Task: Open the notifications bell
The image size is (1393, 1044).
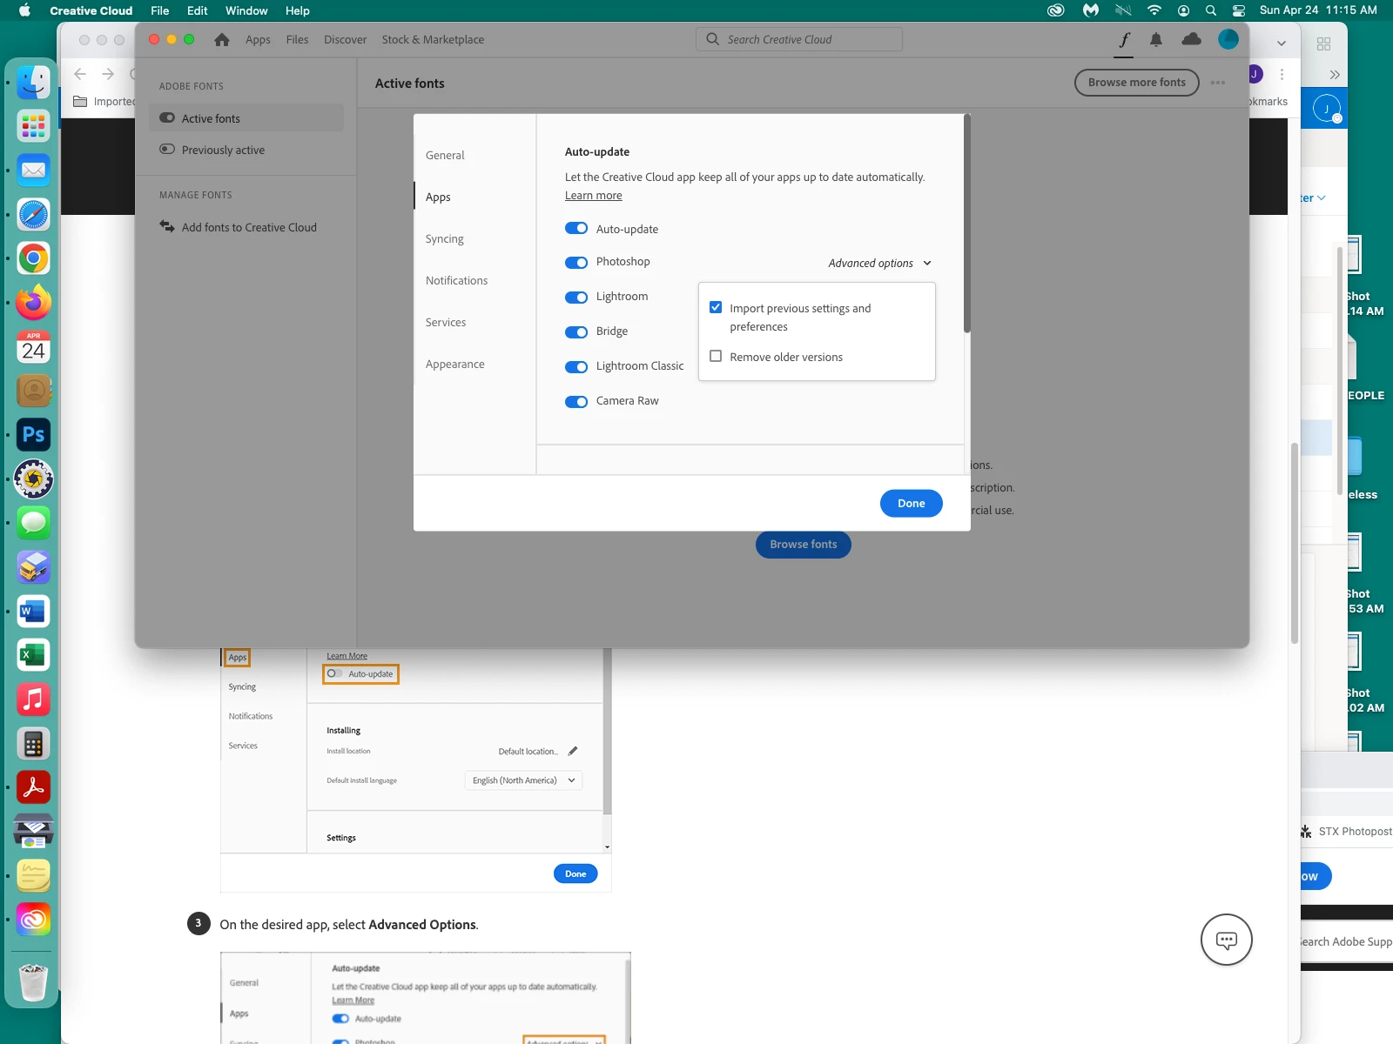Action: 1156,39
